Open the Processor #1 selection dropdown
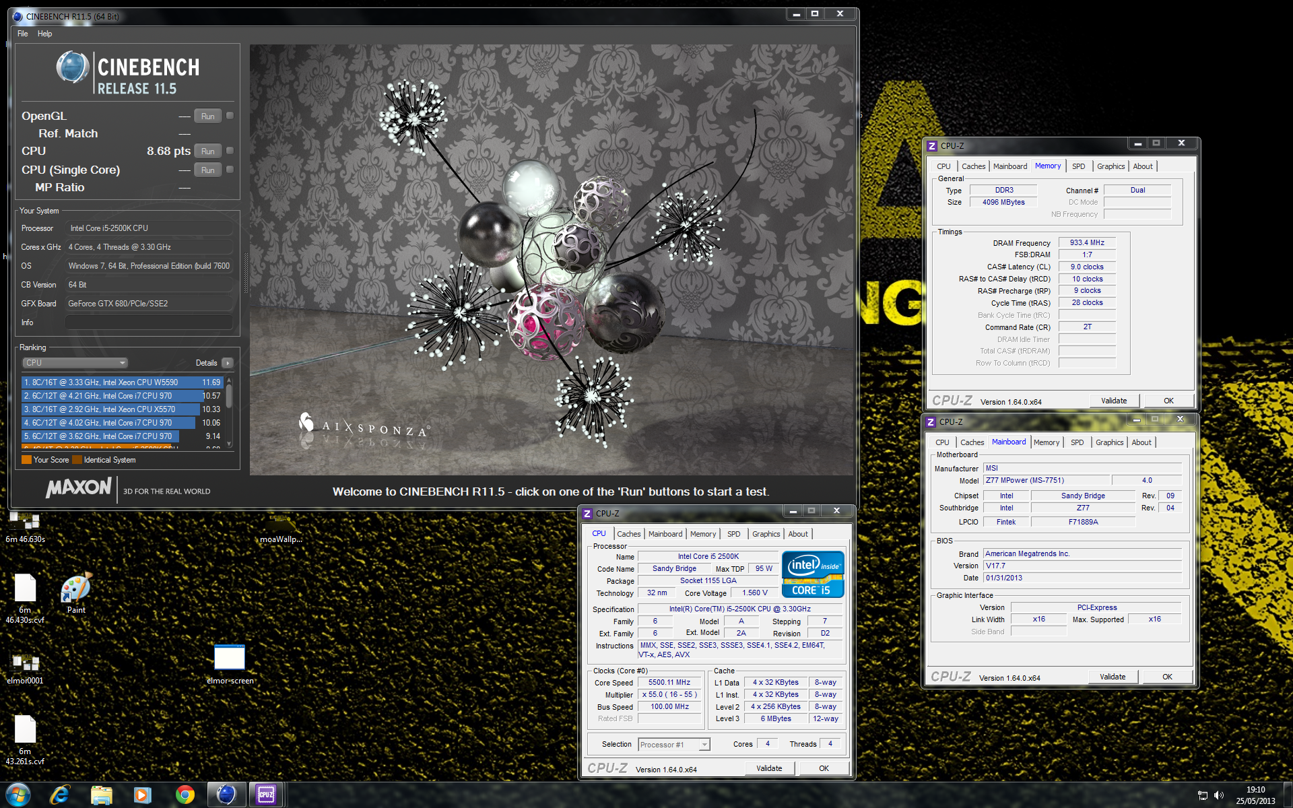Image resolution: width=1293 pixels, height=808 pixels. tap(674, 744)
